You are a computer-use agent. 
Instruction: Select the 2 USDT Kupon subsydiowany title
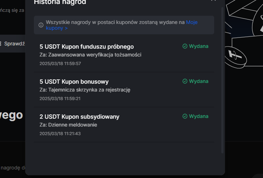coord(79,117)
